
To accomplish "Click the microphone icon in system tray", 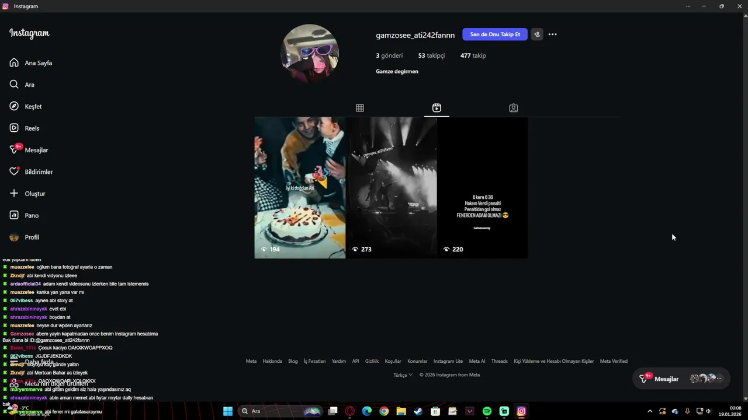I will click(687, 411).
